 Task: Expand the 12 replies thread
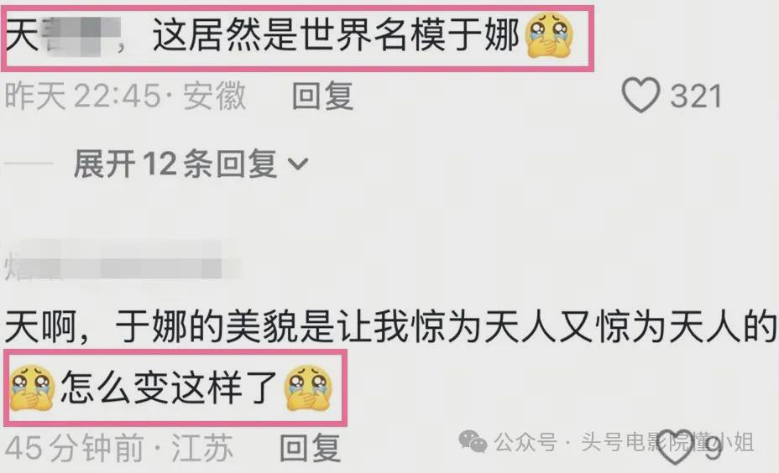(x=191, y=164)
